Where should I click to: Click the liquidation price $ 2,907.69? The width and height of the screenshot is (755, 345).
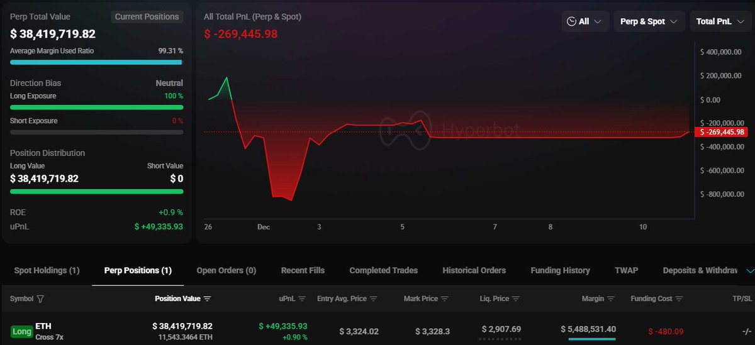[501, 329]
